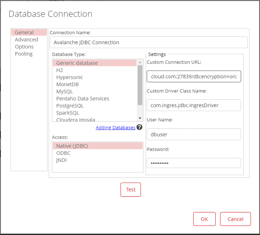Click the Adding Databases help question-mark icon
The height and width of the screenshot is (235, 260).
(139, 127)
